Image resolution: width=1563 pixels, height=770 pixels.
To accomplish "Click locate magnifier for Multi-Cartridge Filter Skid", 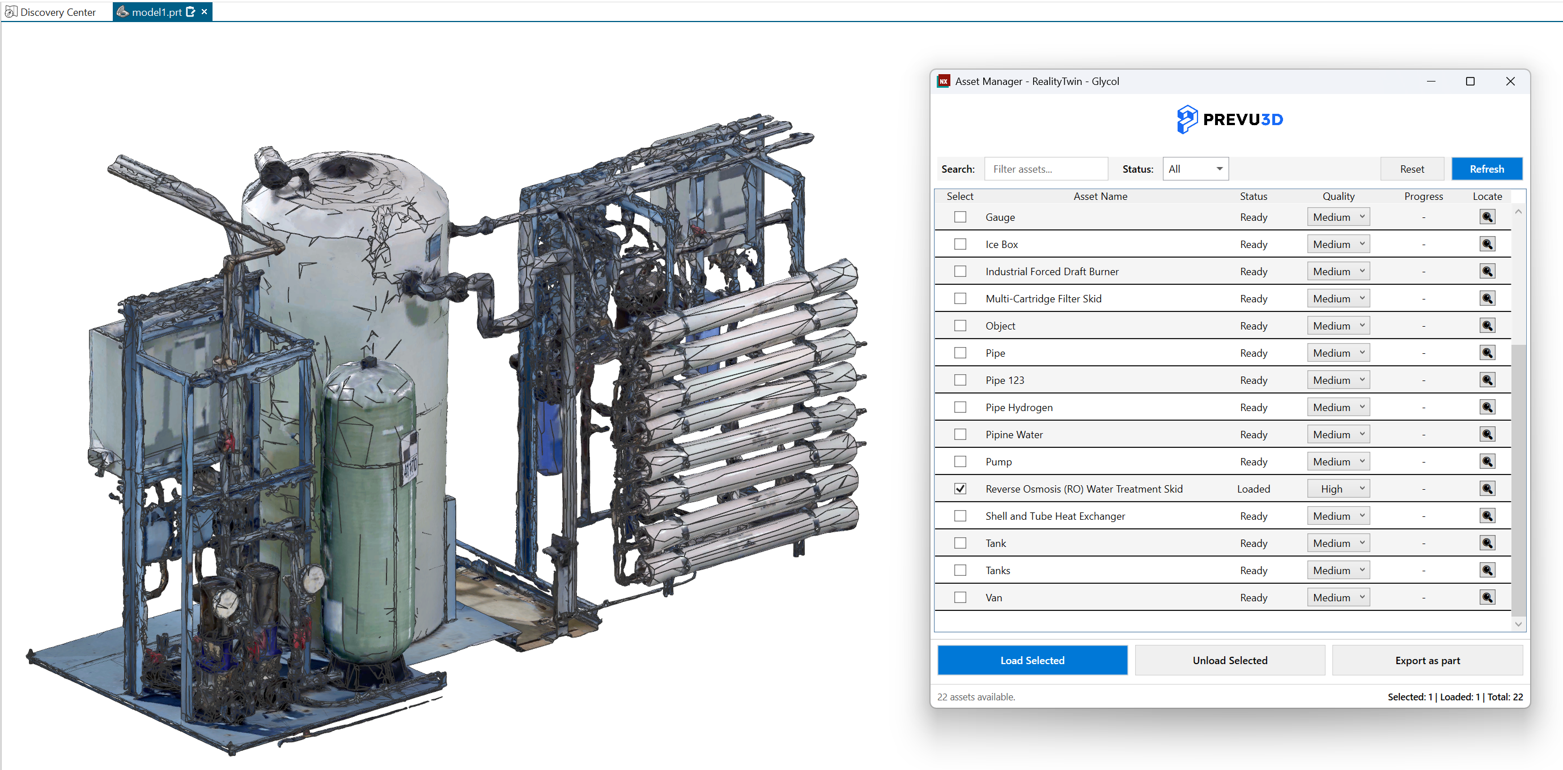I will [1486, 298].
